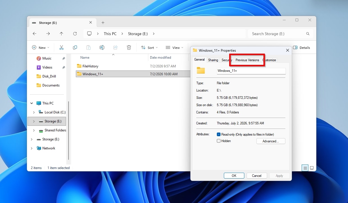The image size is (348, 203).
Task: Switch to the Sharing tab
Action: click(213, 60)
